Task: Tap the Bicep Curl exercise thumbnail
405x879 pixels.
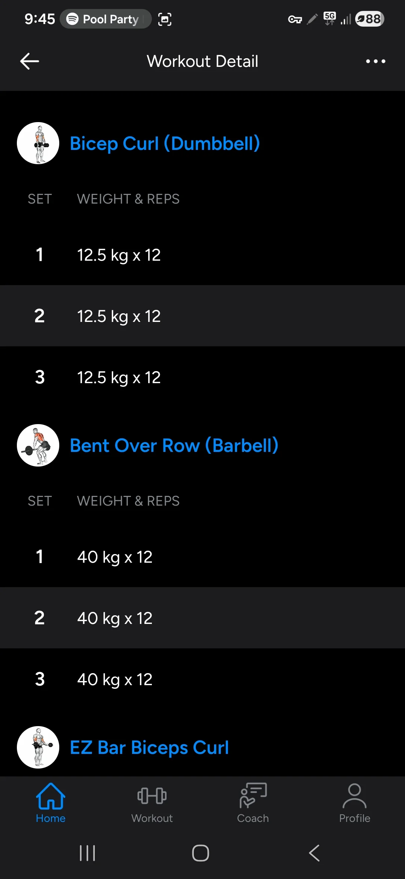Action: click(x=38, y=143)
